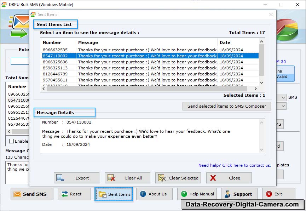Click the message text in Message Details
This screenshot has width=306, height=211.
pyautogui.click(x=136, y=134)
